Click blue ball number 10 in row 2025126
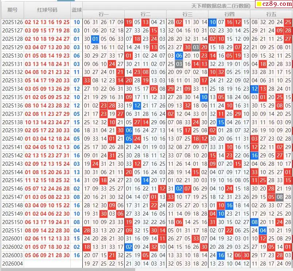 click(x=77, y=22)
